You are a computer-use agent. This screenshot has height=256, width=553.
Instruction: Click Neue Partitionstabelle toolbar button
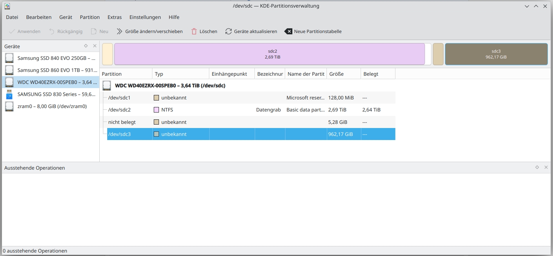(313, 31)
